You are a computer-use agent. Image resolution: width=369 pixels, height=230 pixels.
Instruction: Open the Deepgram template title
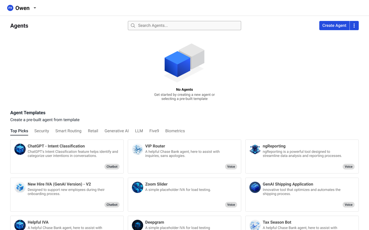[x=155, y=222]
